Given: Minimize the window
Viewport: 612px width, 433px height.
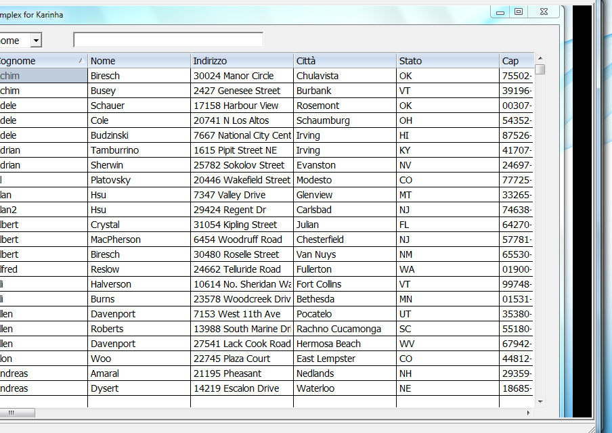Looking at the screenshot, I should coord(500,12).
